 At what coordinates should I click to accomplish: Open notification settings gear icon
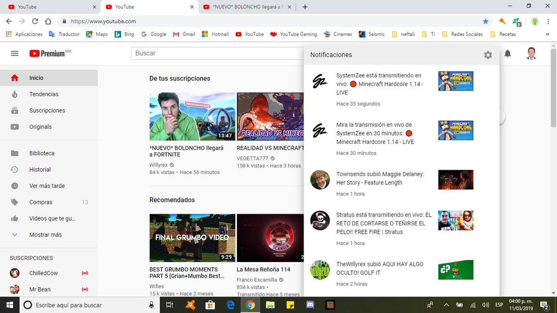(488, 55)
